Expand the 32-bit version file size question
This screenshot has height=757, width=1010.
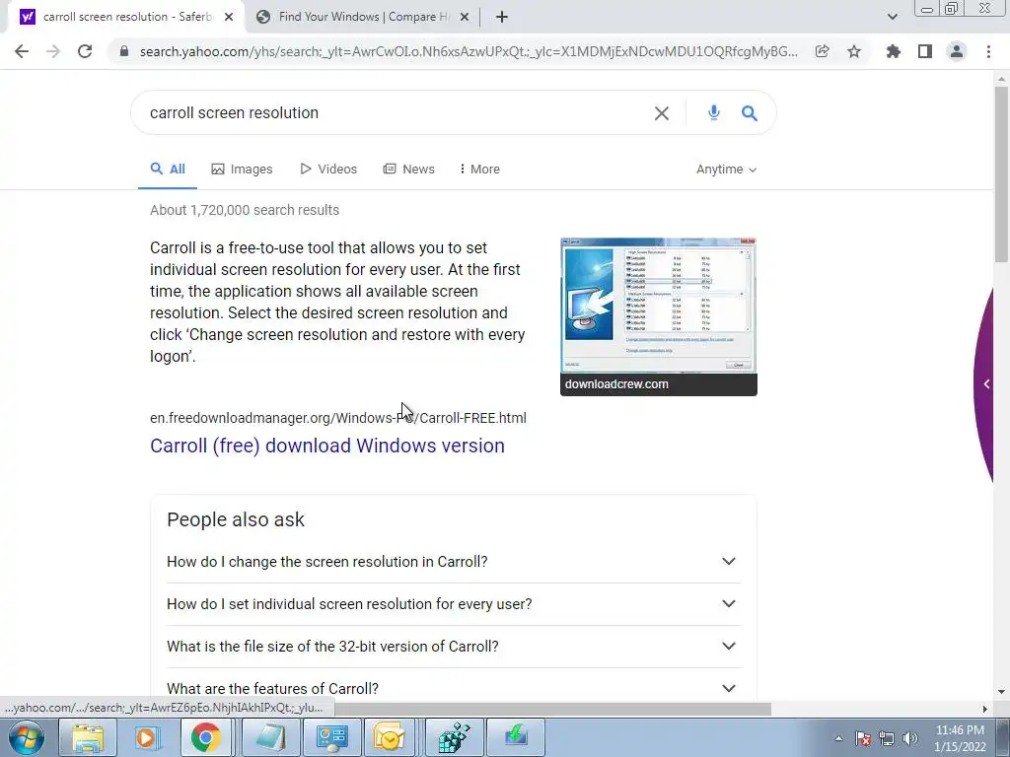pyautogui.click(x=454, y=647)
